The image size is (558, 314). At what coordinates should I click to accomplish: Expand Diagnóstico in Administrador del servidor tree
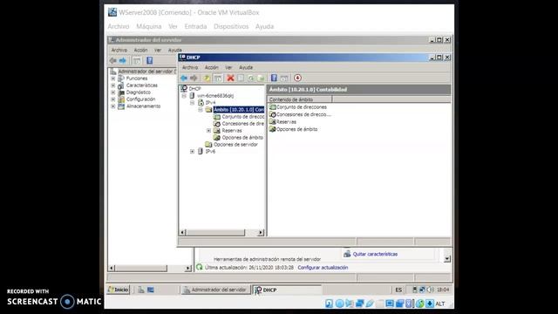113,92
